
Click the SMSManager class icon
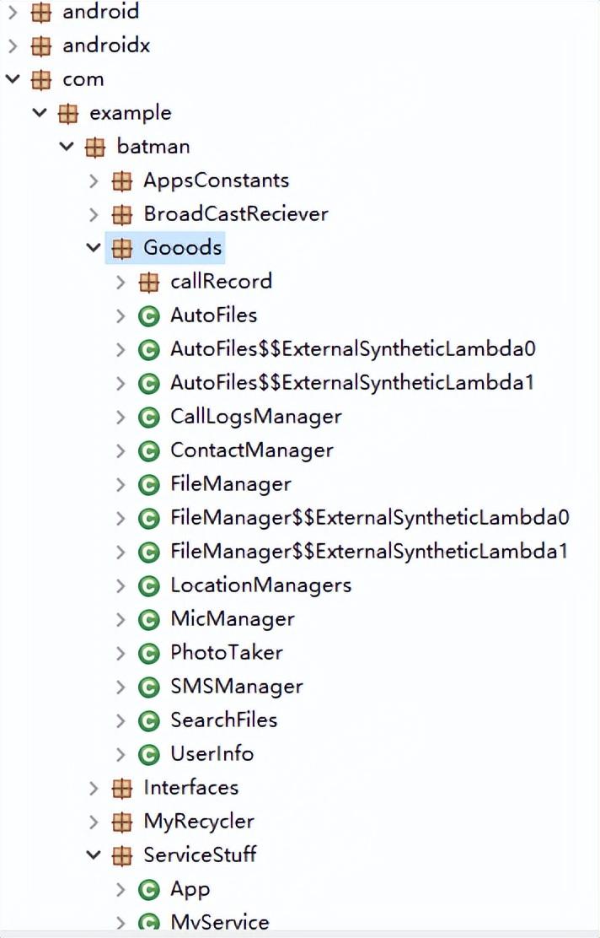click(148, 687)
